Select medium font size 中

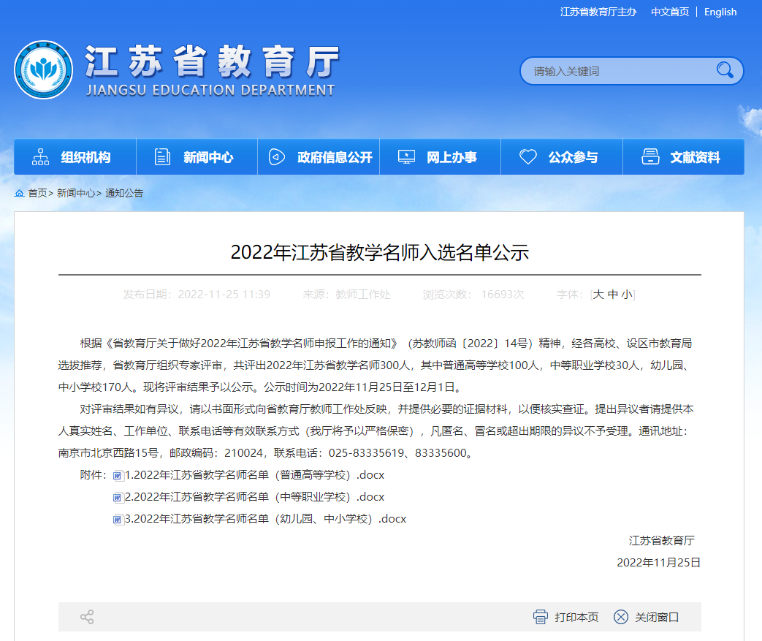(x=613, y=295)
